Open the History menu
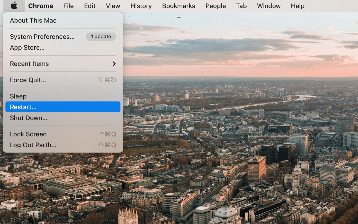The height and width of the screenshot is (224, 358). click(x=141, y=6)
